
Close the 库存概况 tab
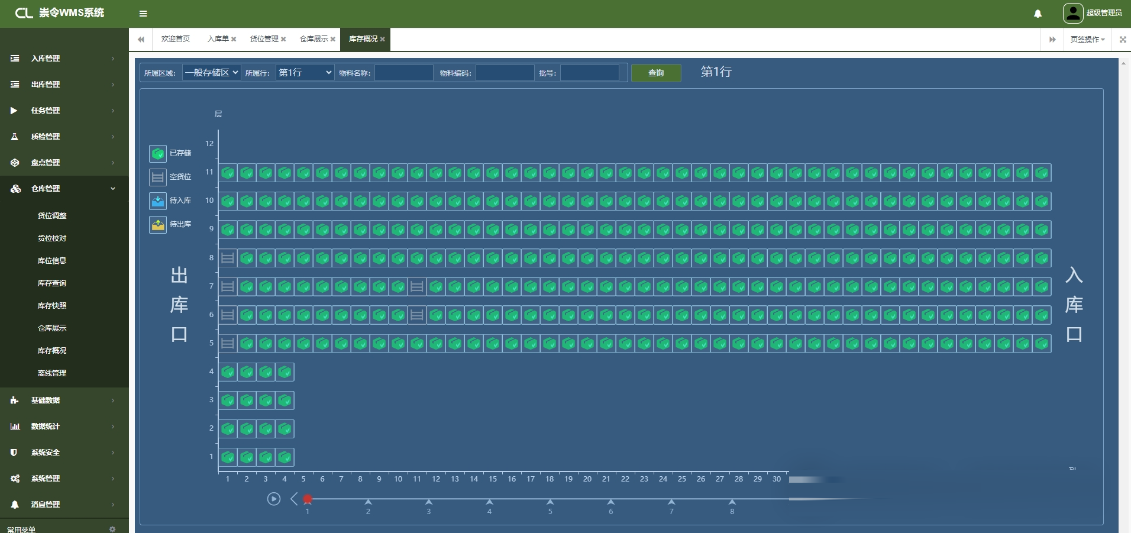click(x=383, y=40)
